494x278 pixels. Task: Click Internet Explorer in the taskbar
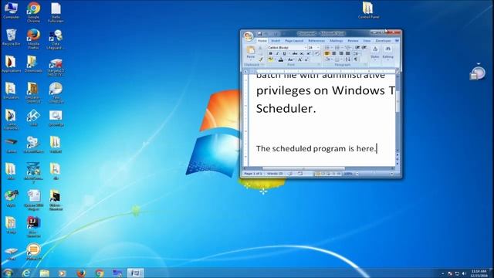pyautogui.click(x=26, y=273)
